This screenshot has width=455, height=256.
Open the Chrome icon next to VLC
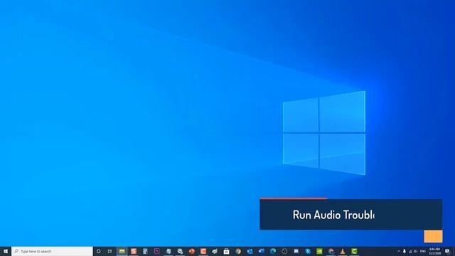coord(331,251)
